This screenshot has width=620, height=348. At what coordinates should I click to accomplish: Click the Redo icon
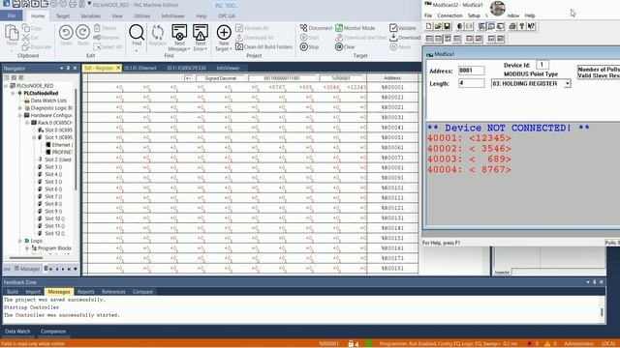click(x=82, y=32)
